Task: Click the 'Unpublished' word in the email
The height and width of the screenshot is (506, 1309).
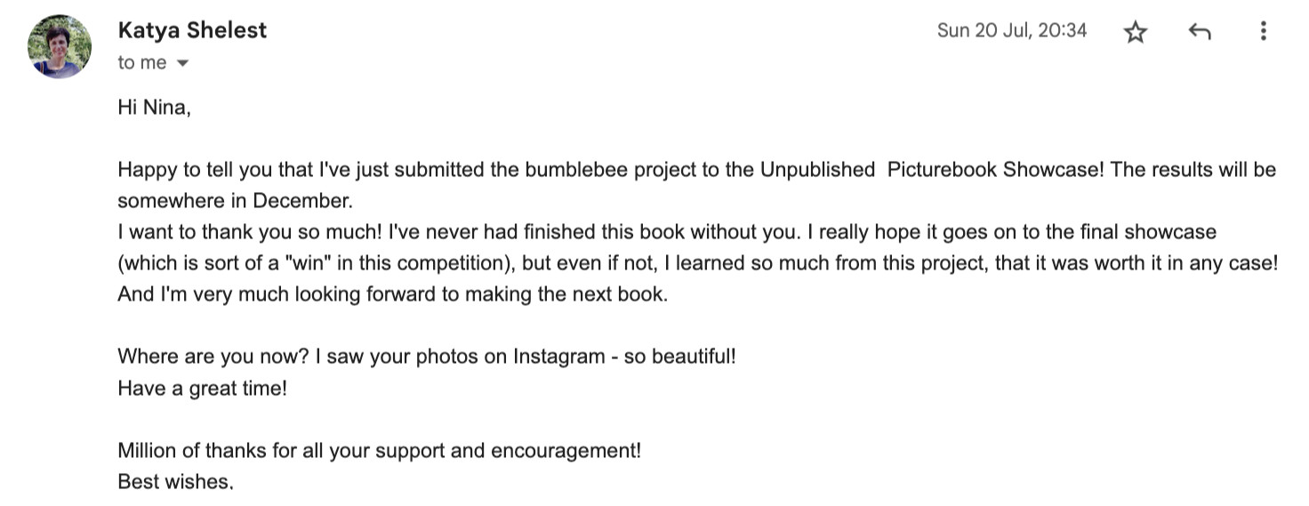Action: pyautogui.click(x=817, y=170)
